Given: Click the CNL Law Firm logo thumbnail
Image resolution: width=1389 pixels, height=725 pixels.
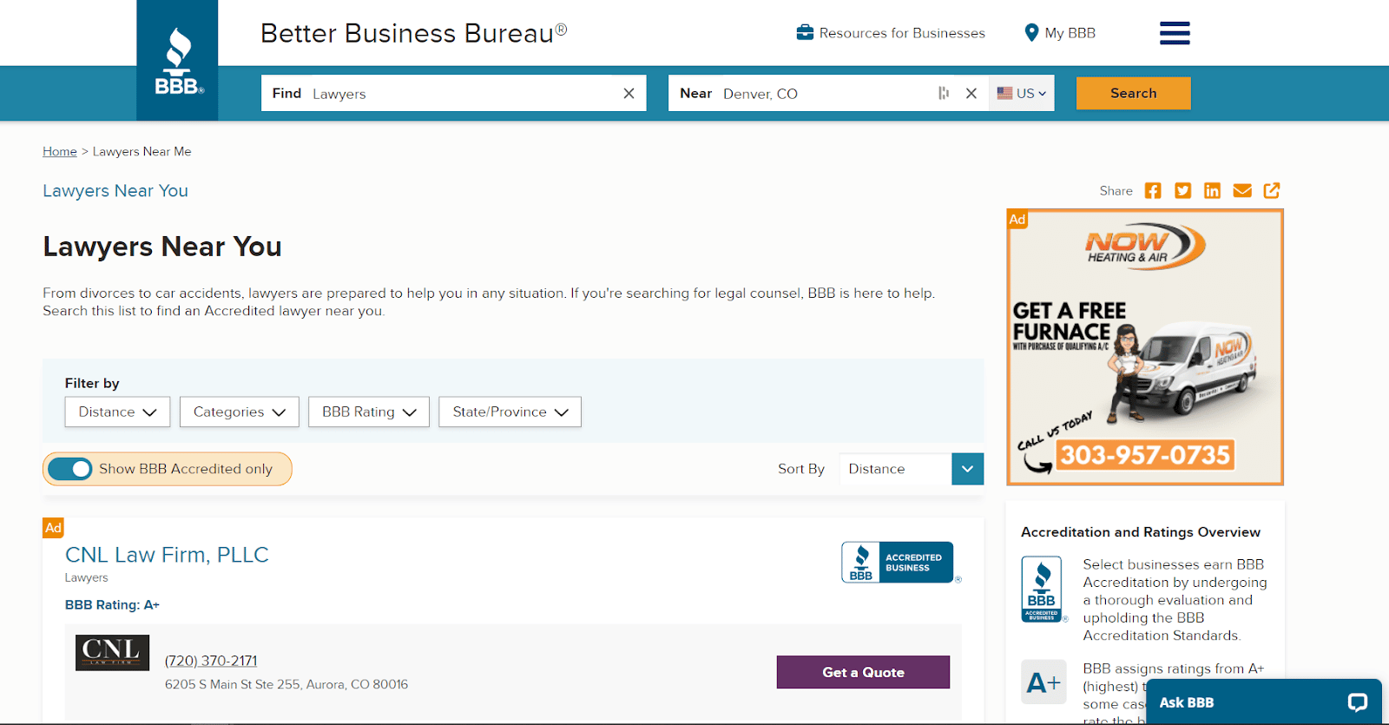Looking at the screenshot, I should click(x=112, y=652).
